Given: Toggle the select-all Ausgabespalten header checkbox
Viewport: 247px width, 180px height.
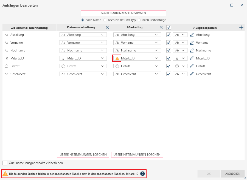Looking at the screenshot, I should [x=169, y=28].
